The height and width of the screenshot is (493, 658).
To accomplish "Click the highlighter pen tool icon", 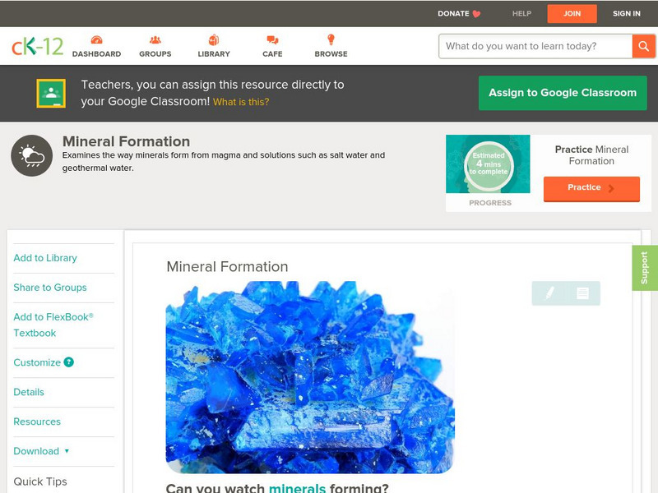I will point(549,293).
